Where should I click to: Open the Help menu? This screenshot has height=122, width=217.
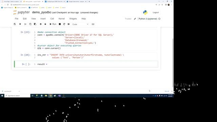[x=84, y=19]
